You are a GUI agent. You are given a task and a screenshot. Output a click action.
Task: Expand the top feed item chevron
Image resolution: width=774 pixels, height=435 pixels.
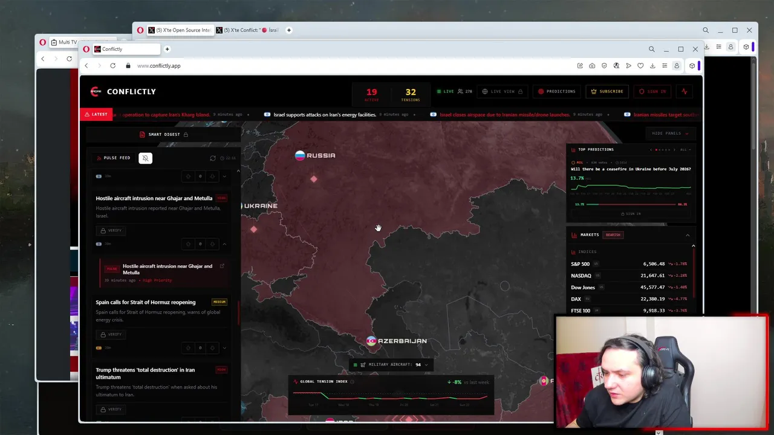click(x=224, y=176)
